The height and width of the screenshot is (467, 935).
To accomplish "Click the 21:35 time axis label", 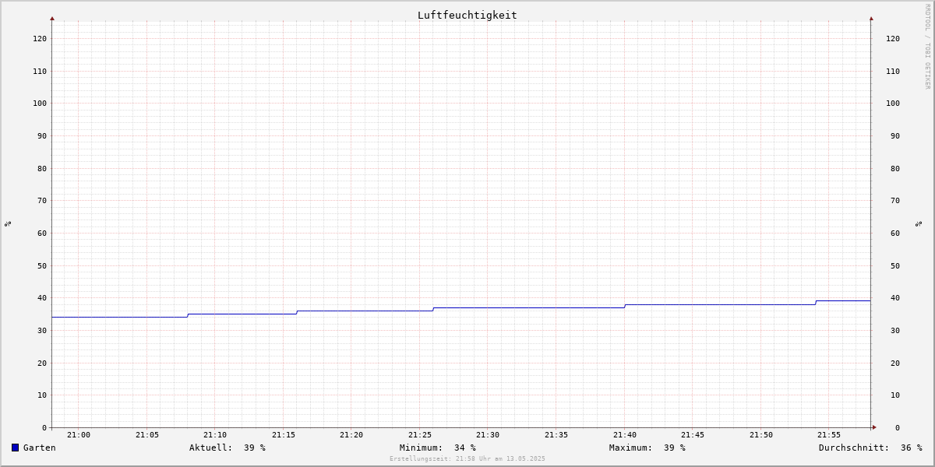I will pos(556,435).
